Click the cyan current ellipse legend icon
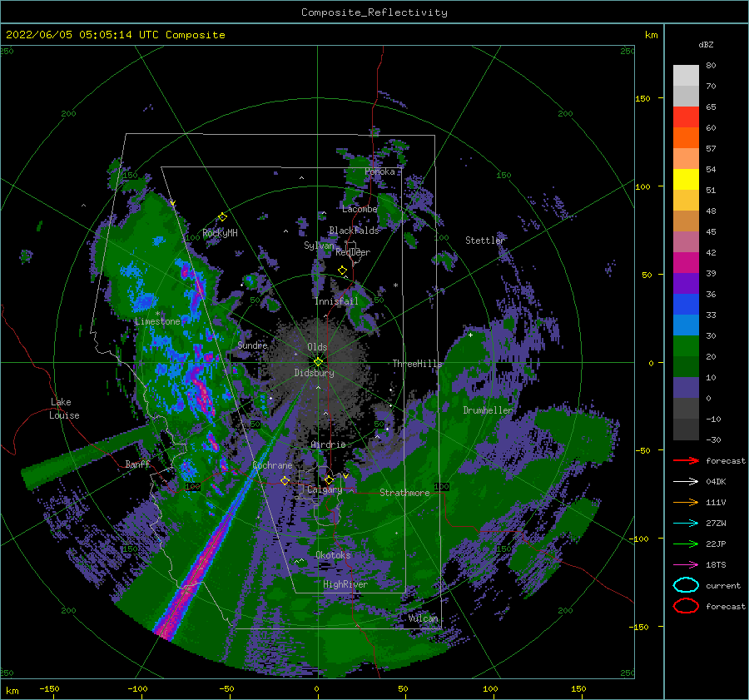The image size is (749, 700). [x=686, y=585]
